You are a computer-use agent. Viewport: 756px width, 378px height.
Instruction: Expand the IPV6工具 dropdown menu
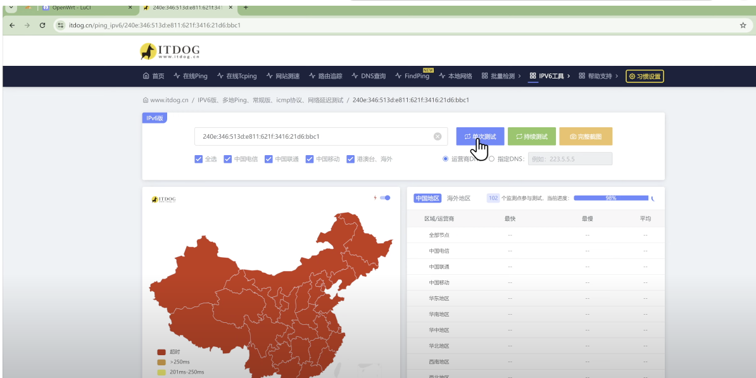click(550, 77)
